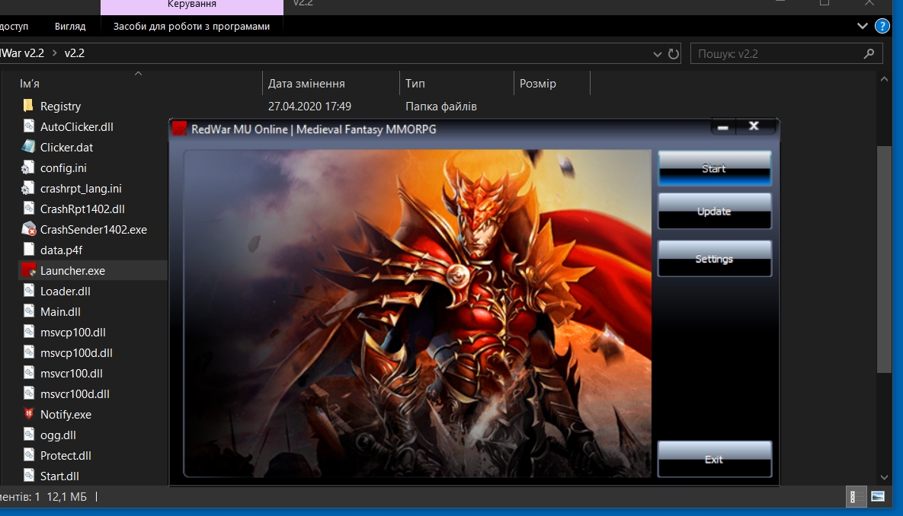The image size is (903, 516).
Task: Click the v2.2 breadcrumb in address bar
Action: pos(74,53)
